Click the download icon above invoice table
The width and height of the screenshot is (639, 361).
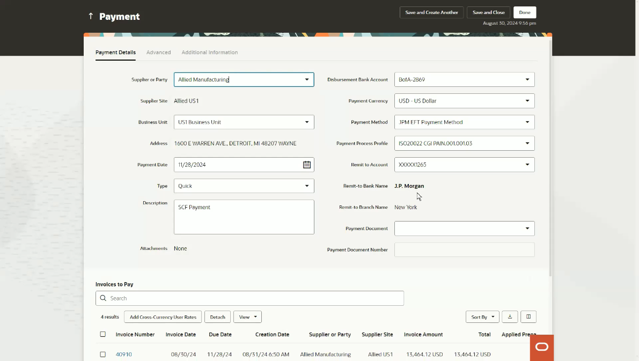(510, 317)
